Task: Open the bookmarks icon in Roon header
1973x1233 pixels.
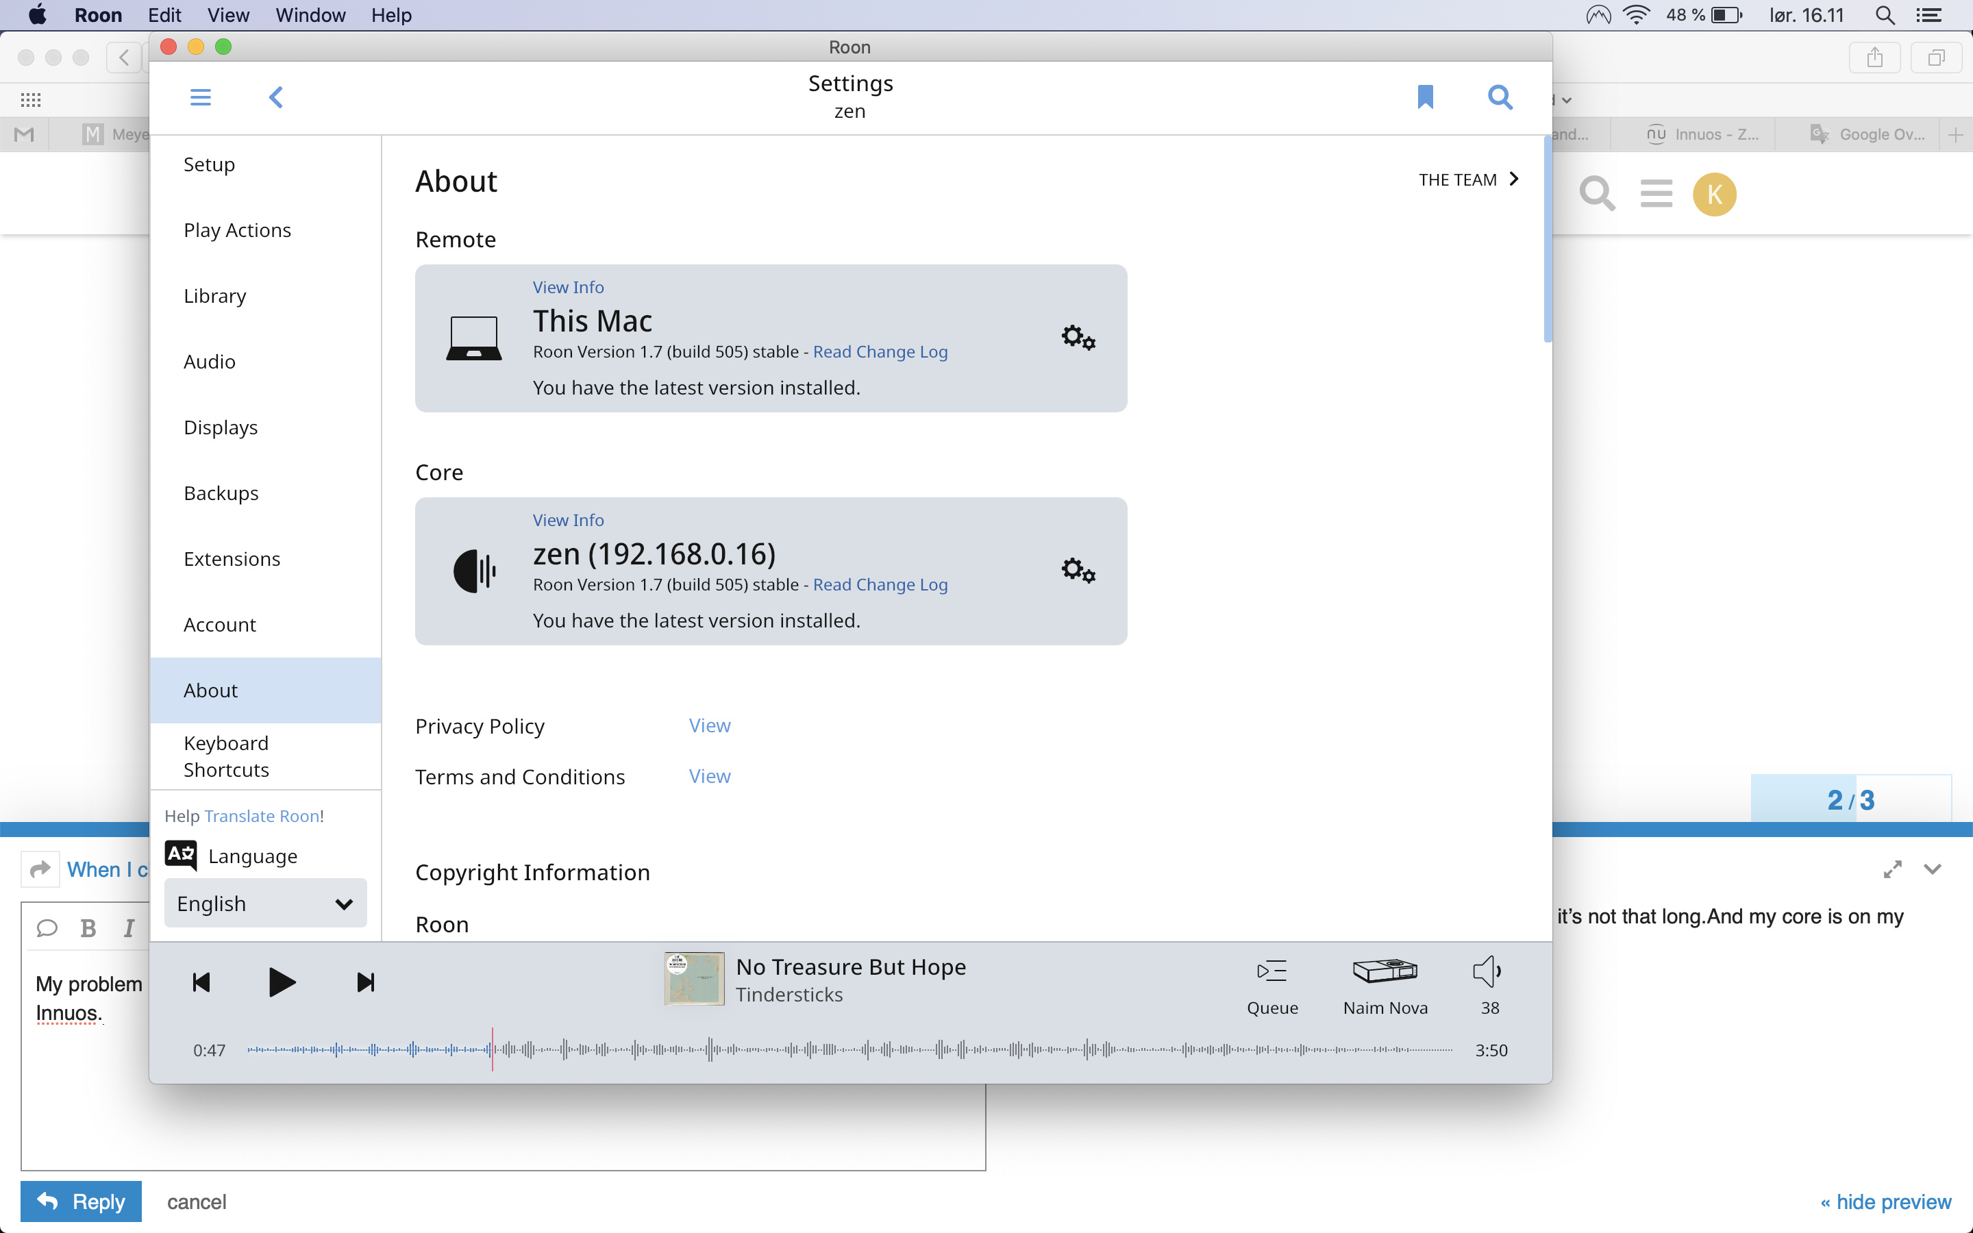Action: (x=1425, y=97)
